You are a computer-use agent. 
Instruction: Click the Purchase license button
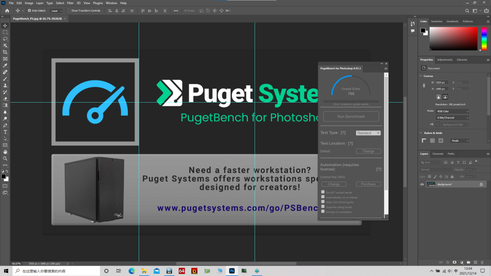click(x=368, y=184)
